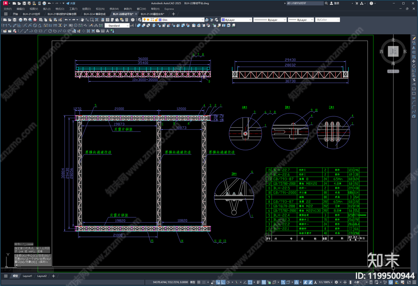Click the Plot printer icon in quick access bar
The height and width of the screenshot is (286, 418).
click(x=44, y=3)
